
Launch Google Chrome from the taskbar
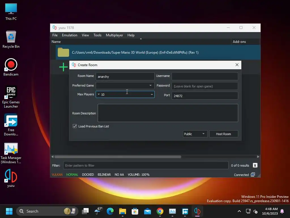click(x=160, y=211)
